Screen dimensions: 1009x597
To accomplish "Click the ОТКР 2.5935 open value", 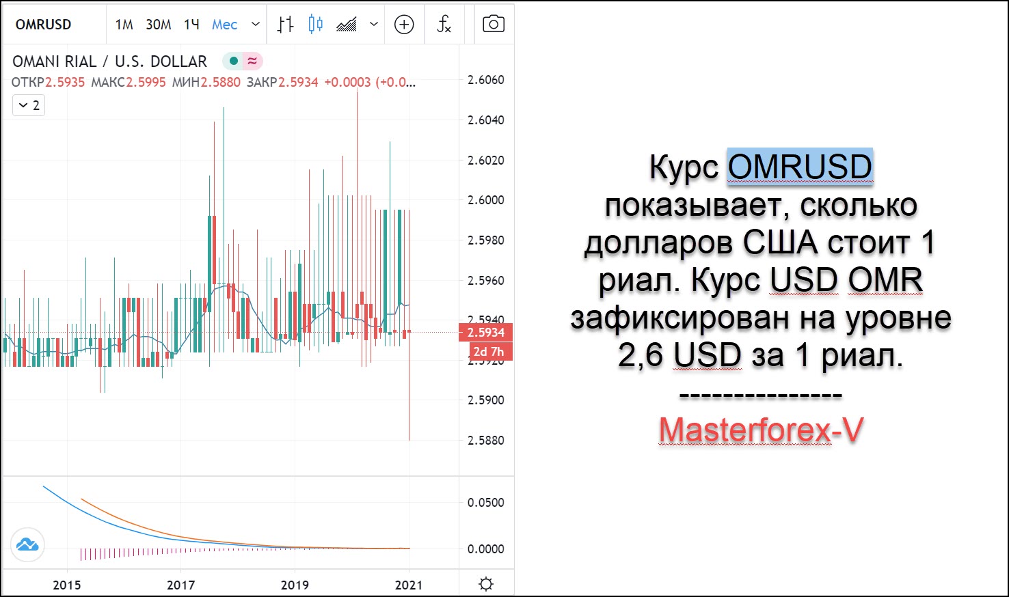I will [x=48, y=82].
